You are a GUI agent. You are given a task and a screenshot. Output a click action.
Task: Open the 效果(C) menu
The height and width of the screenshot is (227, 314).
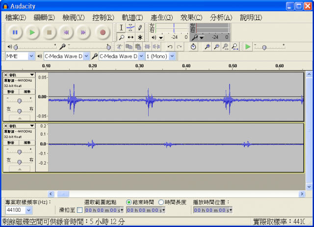tap(191, 18)
